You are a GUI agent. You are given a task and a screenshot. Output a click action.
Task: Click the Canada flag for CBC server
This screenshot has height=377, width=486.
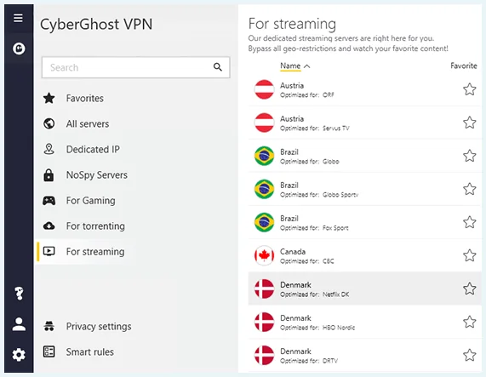tap(264, 255)
